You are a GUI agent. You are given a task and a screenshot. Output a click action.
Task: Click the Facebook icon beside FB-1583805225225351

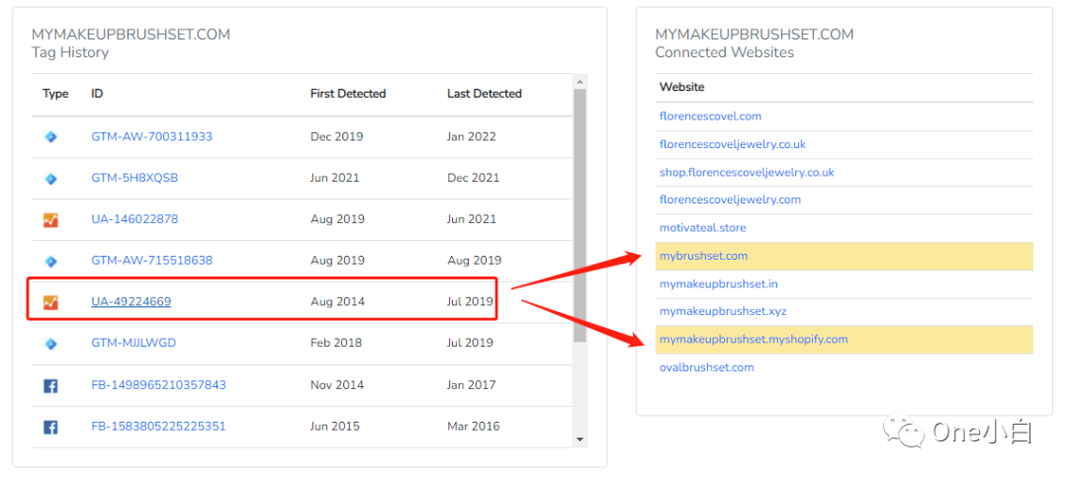click(x=50, y=427)
